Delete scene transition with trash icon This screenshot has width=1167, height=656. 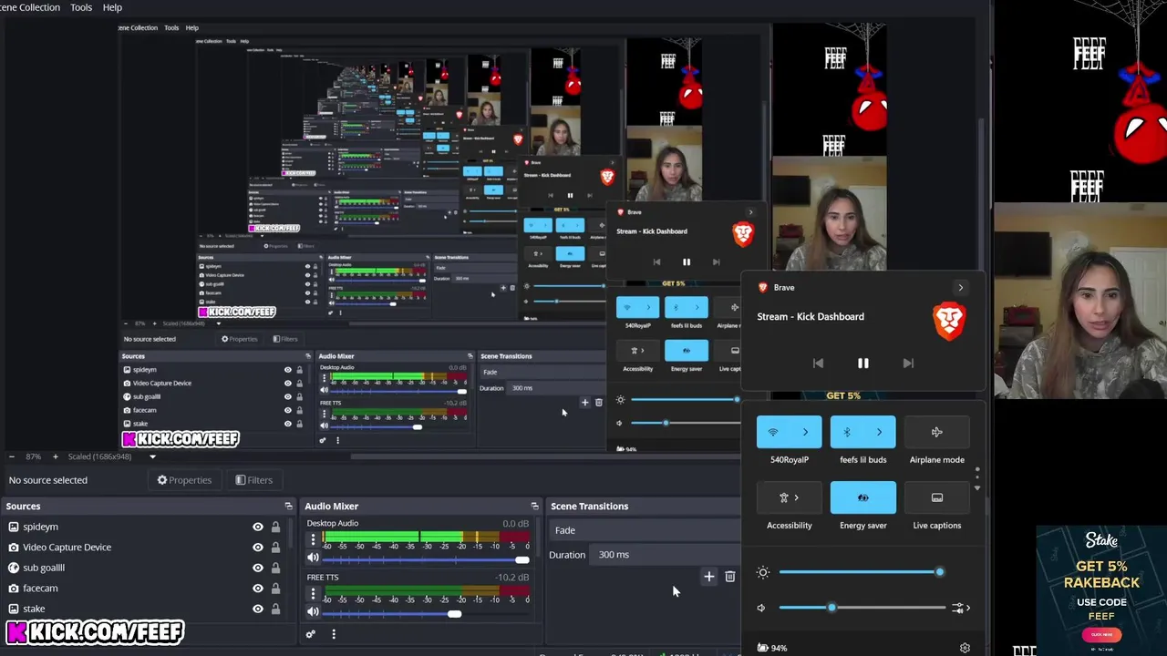click(x=730, y=576)
